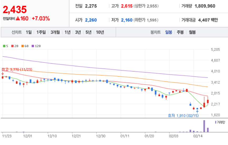Click the 시가 value 2,260

(x=91, y=20)
